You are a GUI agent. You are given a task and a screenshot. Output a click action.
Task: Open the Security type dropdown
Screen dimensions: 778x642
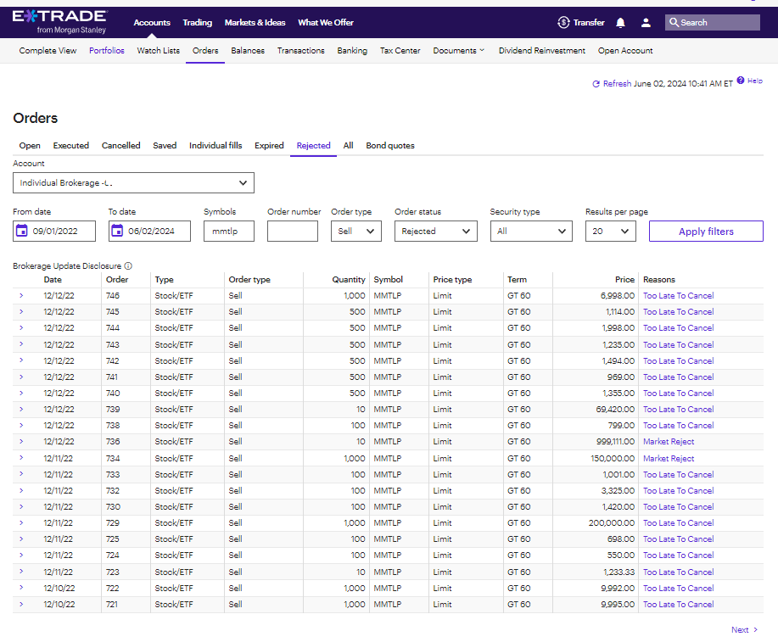(x=531, y=232)
